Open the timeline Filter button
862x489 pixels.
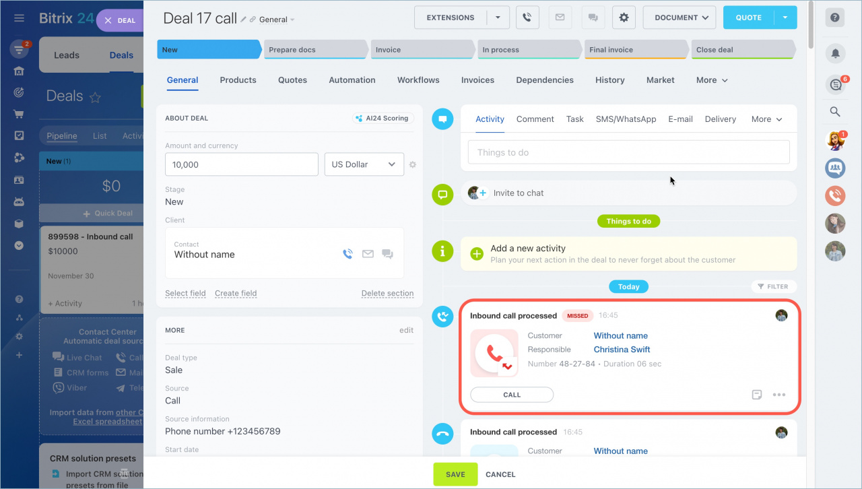774,286
